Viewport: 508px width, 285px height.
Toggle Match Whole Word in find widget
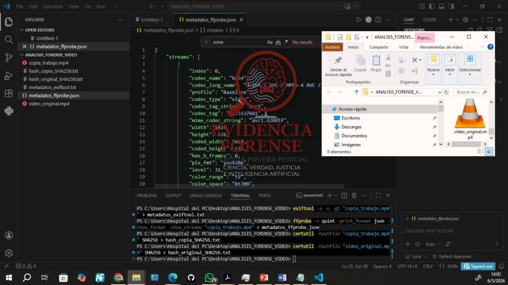point(278,42)
